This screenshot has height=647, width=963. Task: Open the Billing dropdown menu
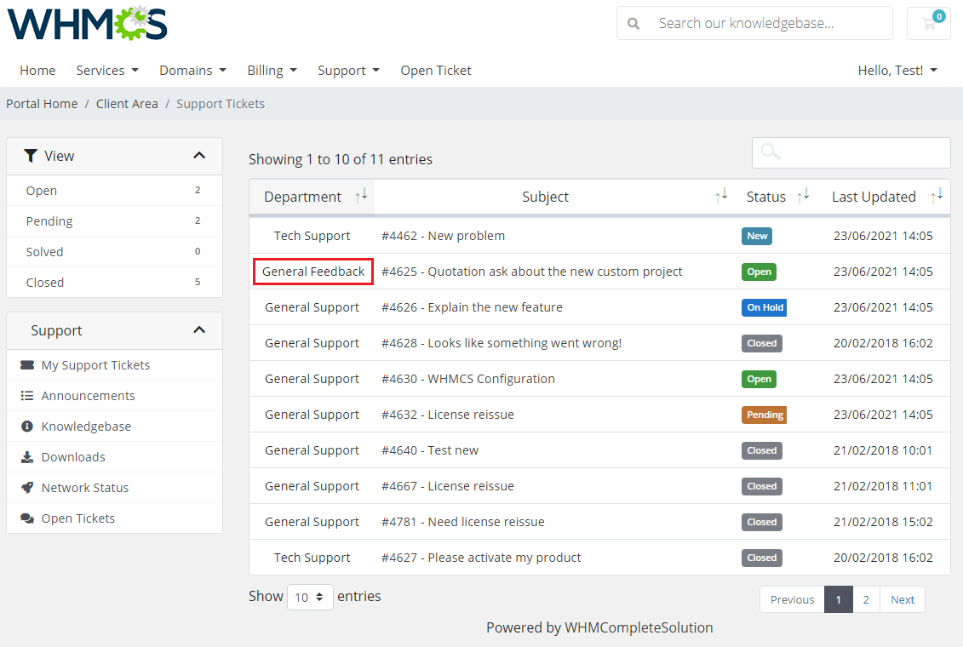272,71
